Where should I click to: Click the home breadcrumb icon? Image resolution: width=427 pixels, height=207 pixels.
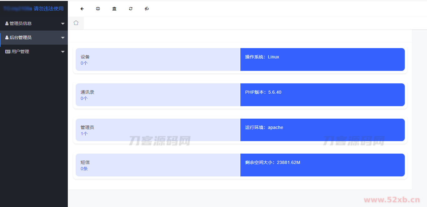click(x=76, y=22)
